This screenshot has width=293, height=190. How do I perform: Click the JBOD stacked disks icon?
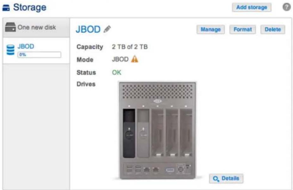pos(10,50)
